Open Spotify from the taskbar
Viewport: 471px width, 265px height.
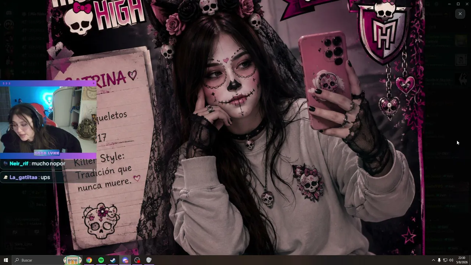101,260
